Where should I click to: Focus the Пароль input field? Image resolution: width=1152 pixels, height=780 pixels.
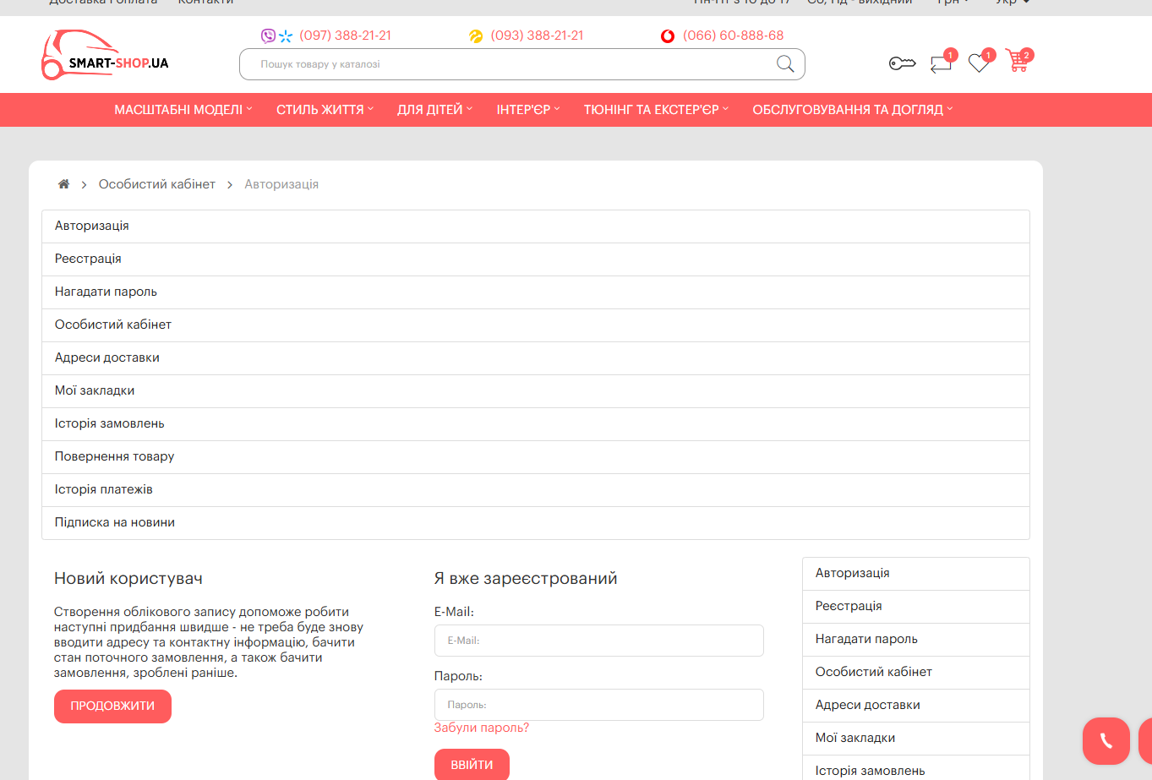[x=598, y=705]
